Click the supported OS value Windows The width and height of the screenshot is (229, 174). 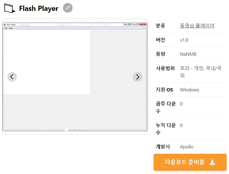point(189,90)
